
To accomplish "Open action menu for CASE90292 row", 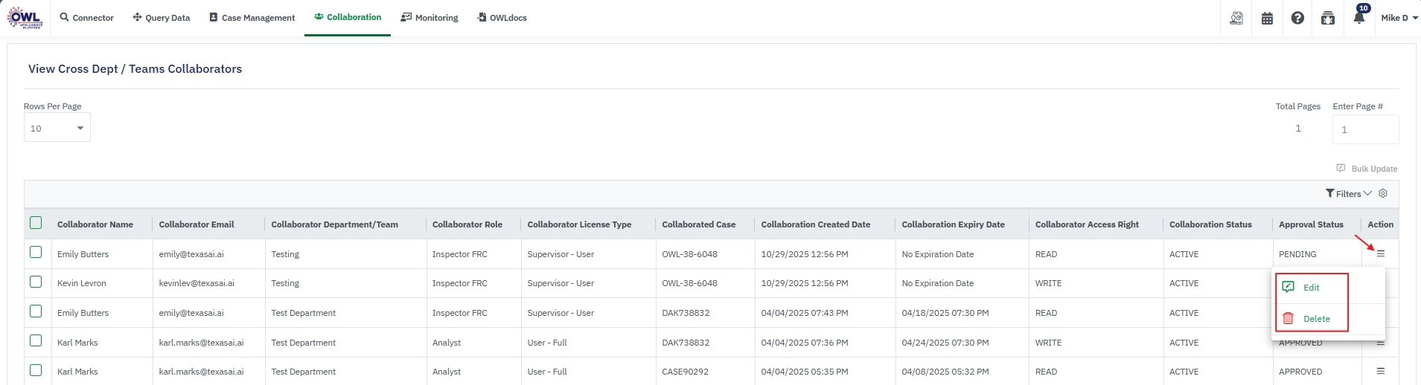I will [x=1381, y=371].
